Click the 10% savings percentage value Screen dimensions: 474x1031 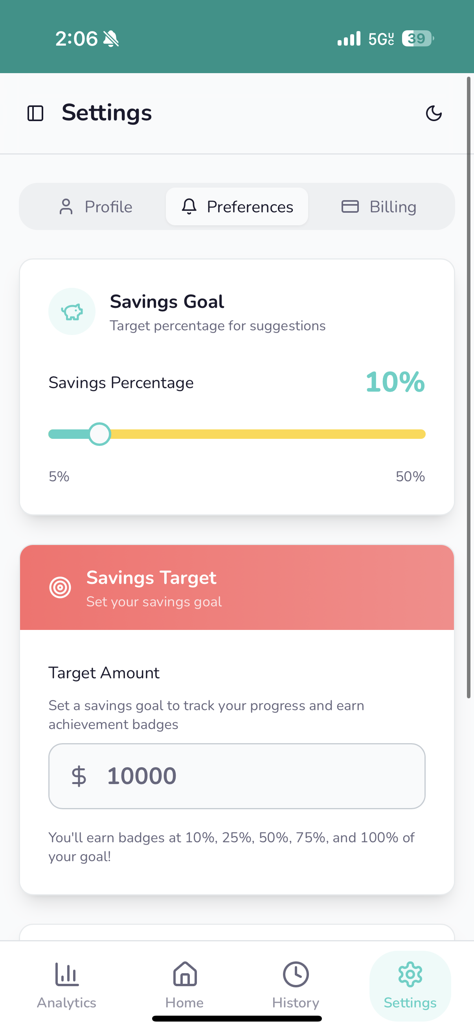coord(395,382)
